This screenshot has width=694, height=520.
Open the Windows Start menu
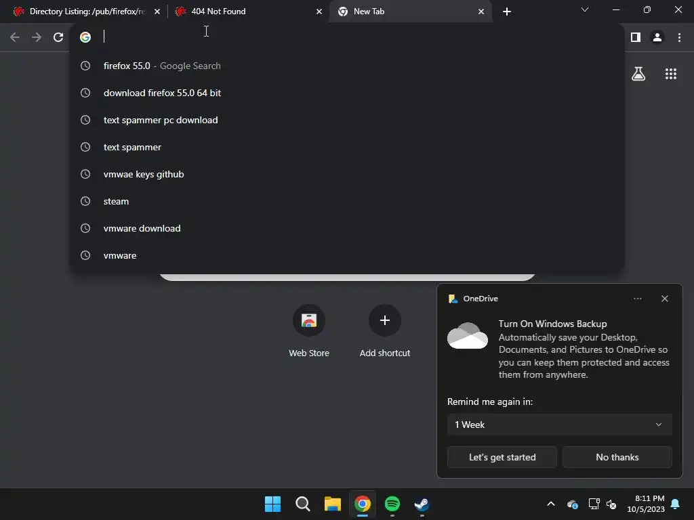pos(272,504)
